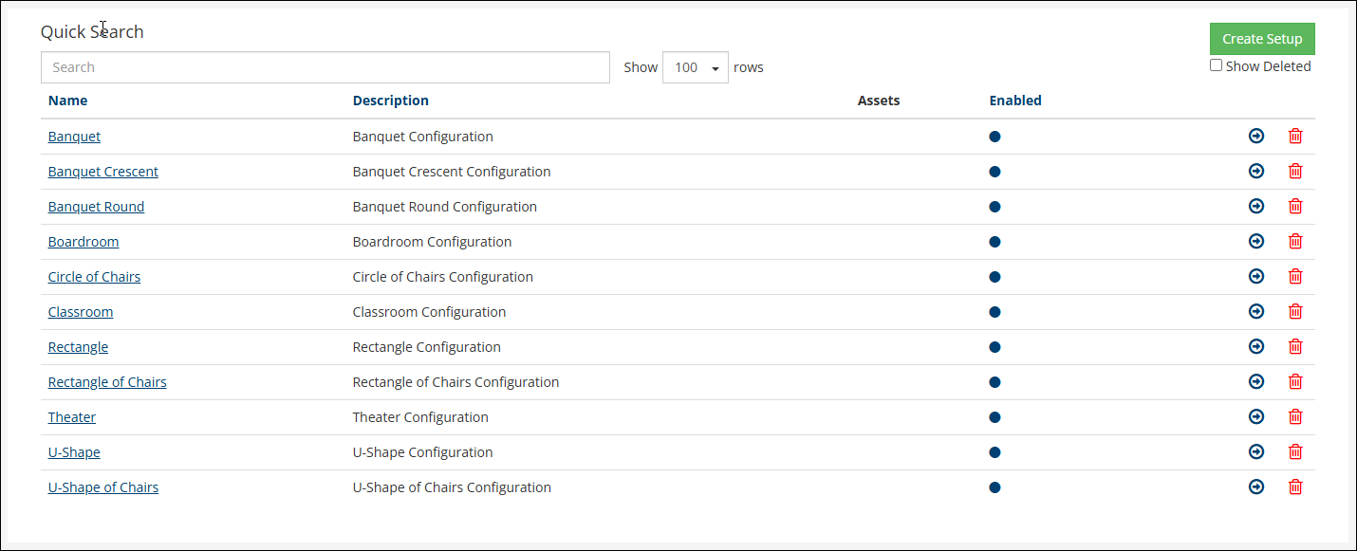Delete the Rectangle setup with trash icon
The image size is (1357, 551).
[x=1295, y=347]
